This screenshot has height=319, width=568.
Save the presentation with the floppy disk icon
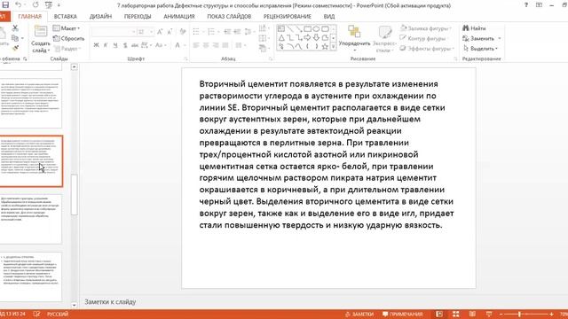tap(5, 5)
